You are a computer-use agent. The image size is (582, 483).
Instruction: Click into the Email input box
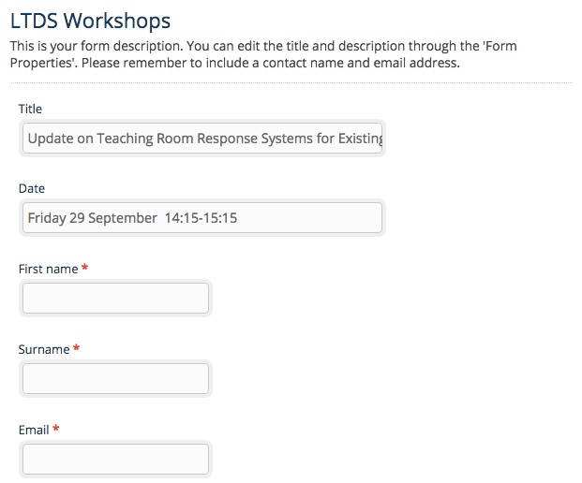click(115, 460)
